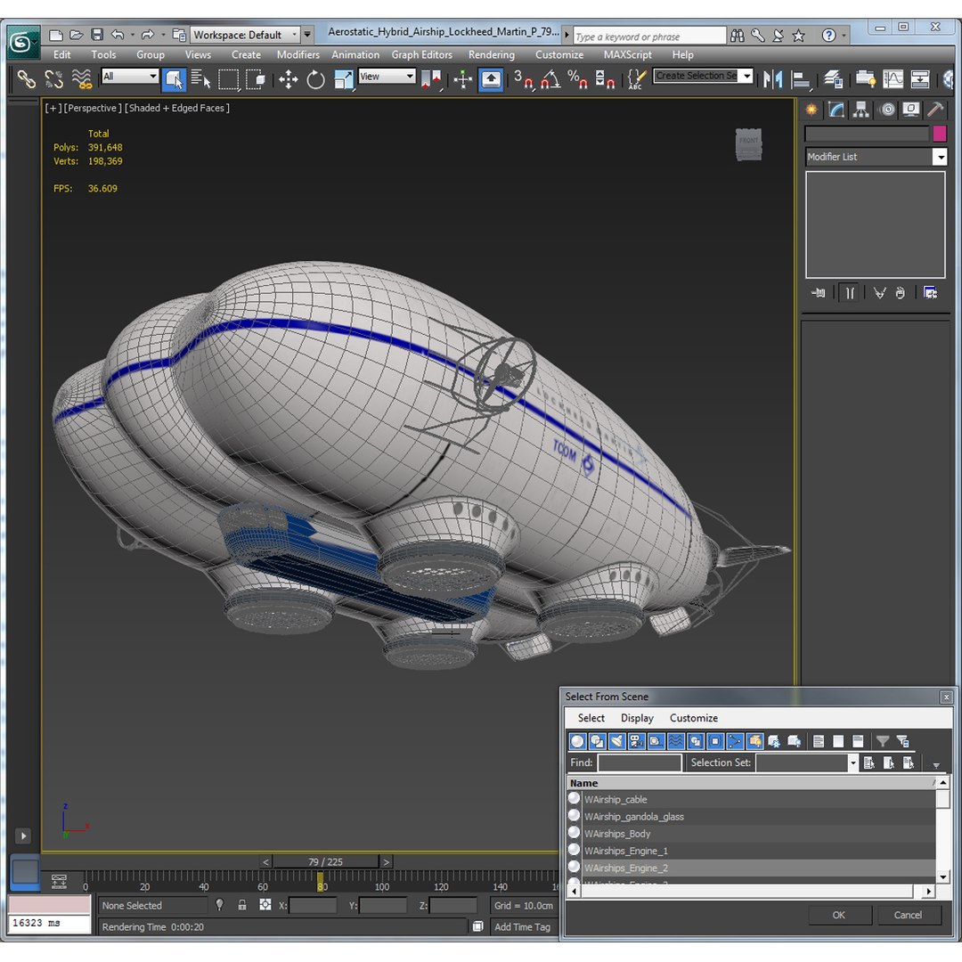Toggle Display Lights filter in Select From Scene

pyautogui.click(x=616, y=741)
